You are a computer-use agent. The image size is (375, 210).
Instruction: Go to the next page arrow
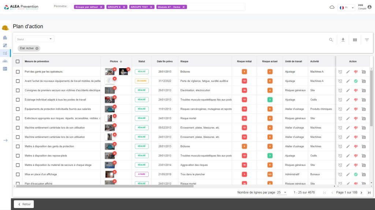pos(361,192)
